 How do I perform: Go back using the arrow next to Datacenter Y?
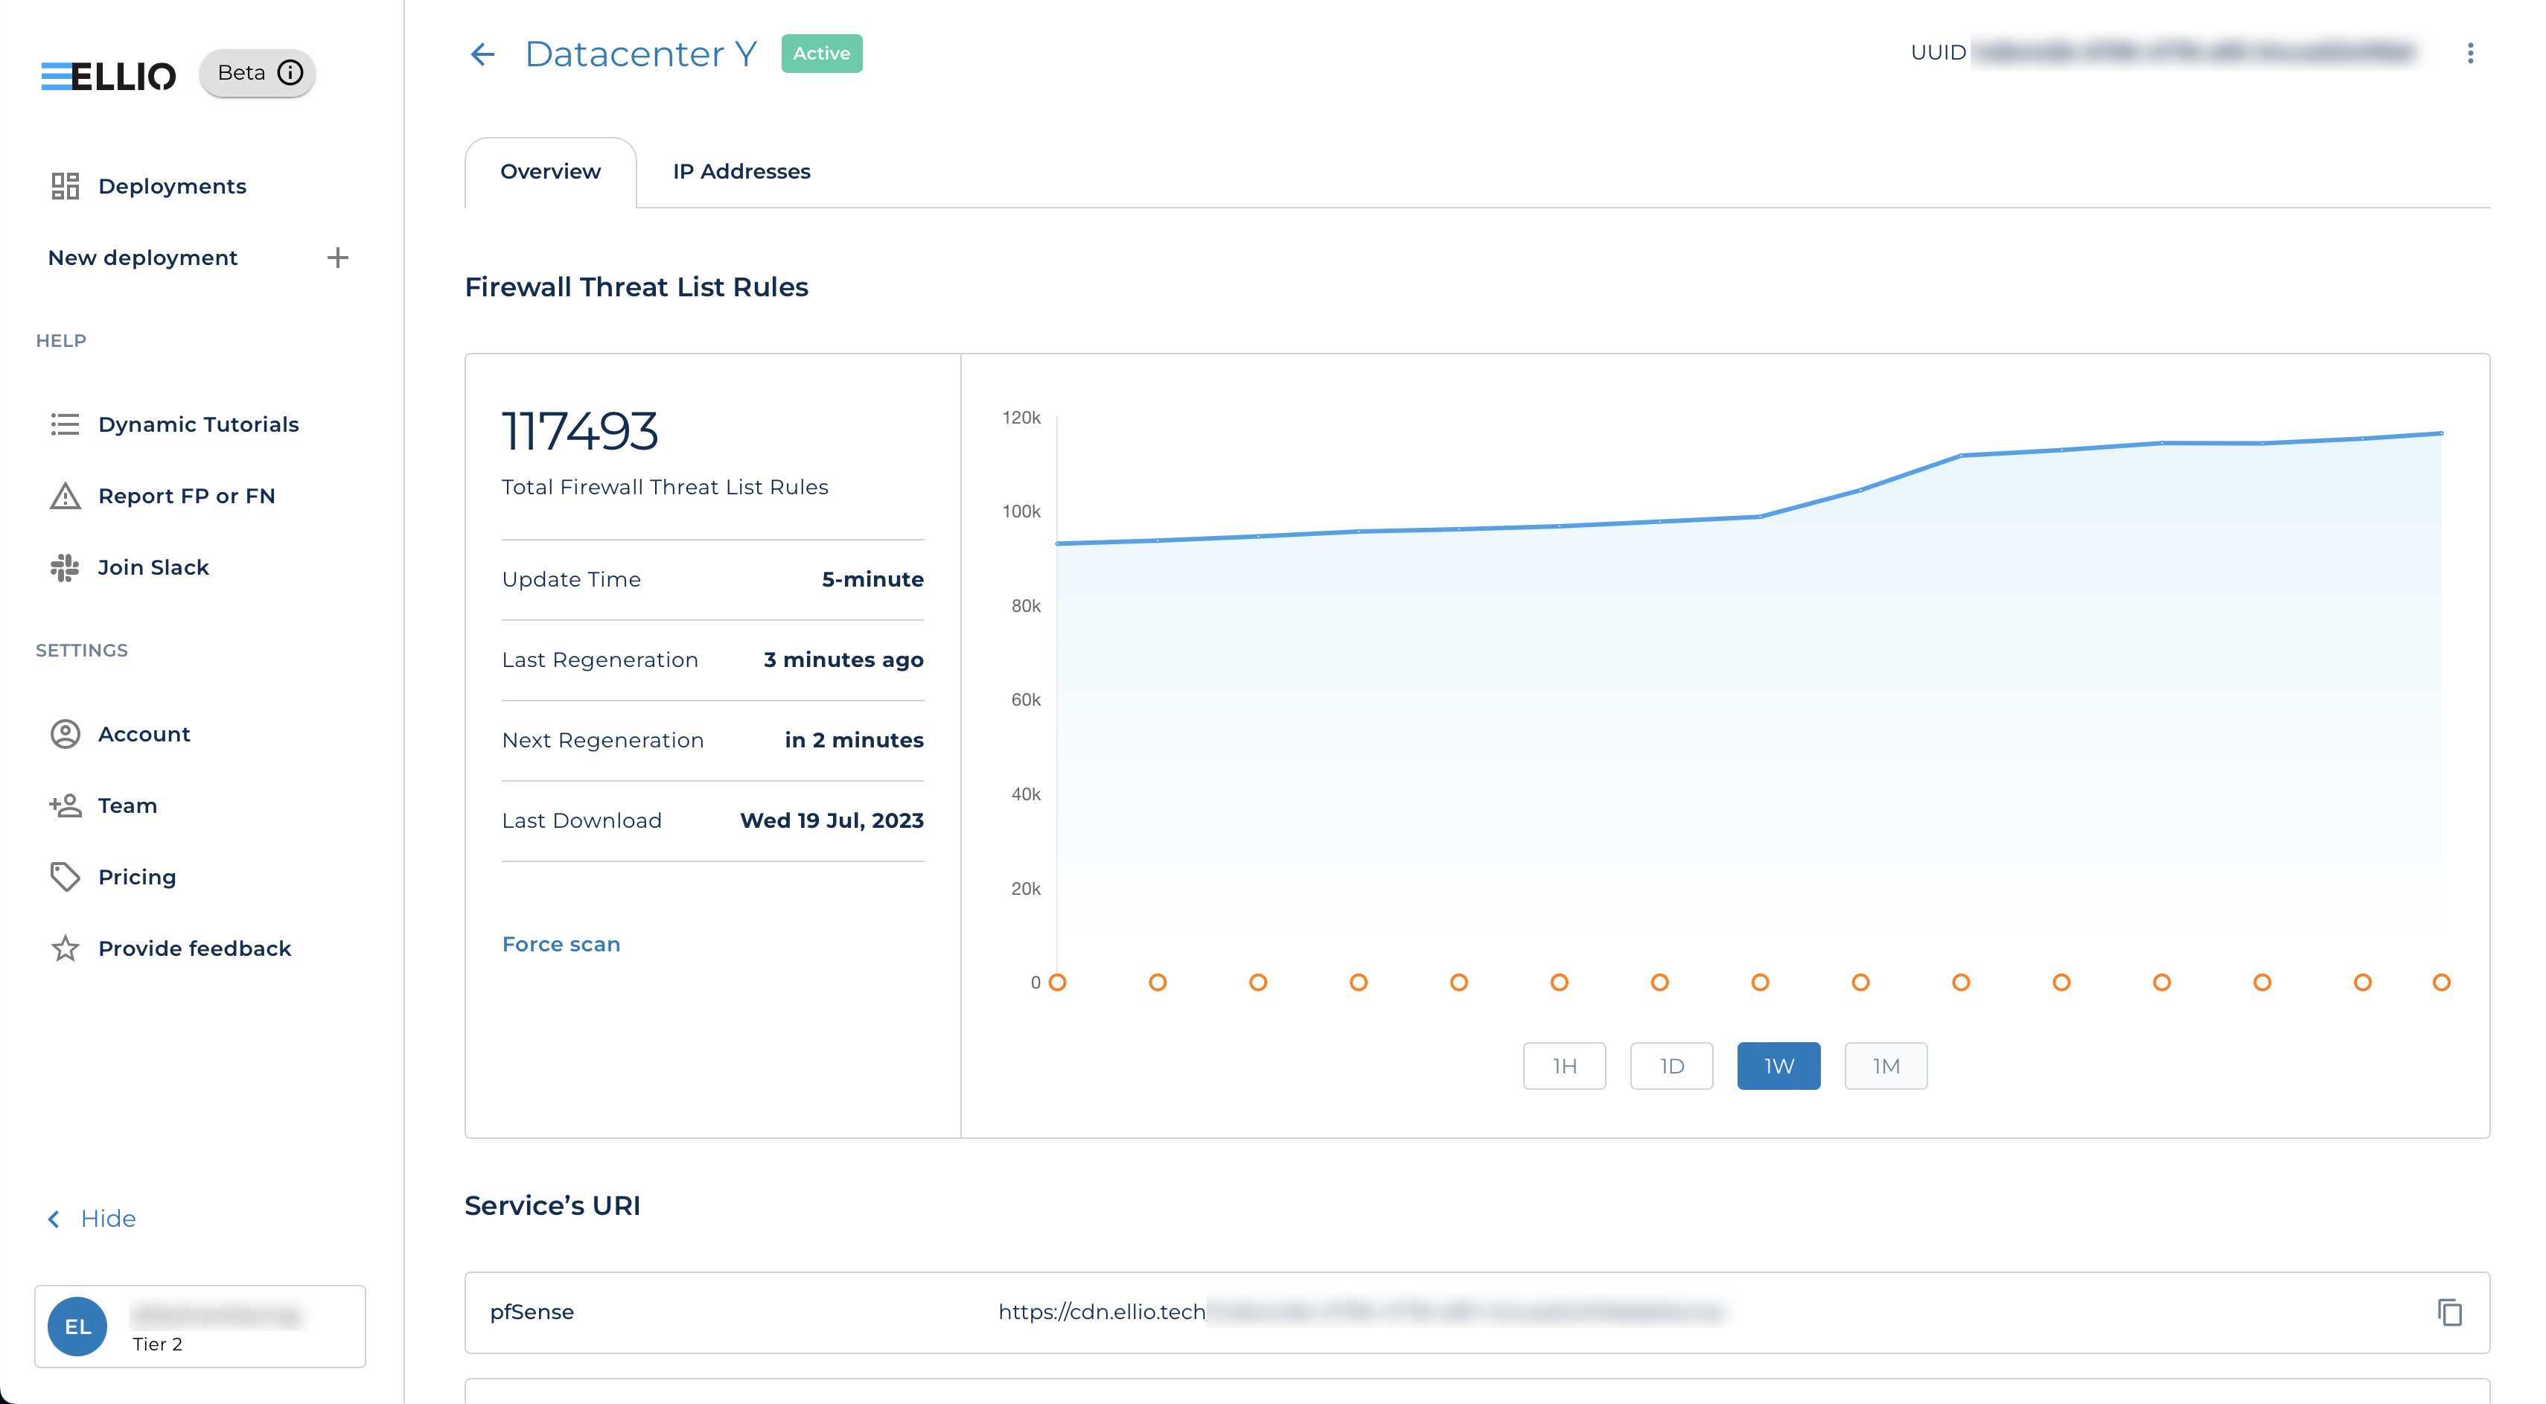click(482, 54)
